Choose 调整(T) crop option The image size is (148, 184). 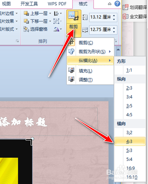coord(91,80)
